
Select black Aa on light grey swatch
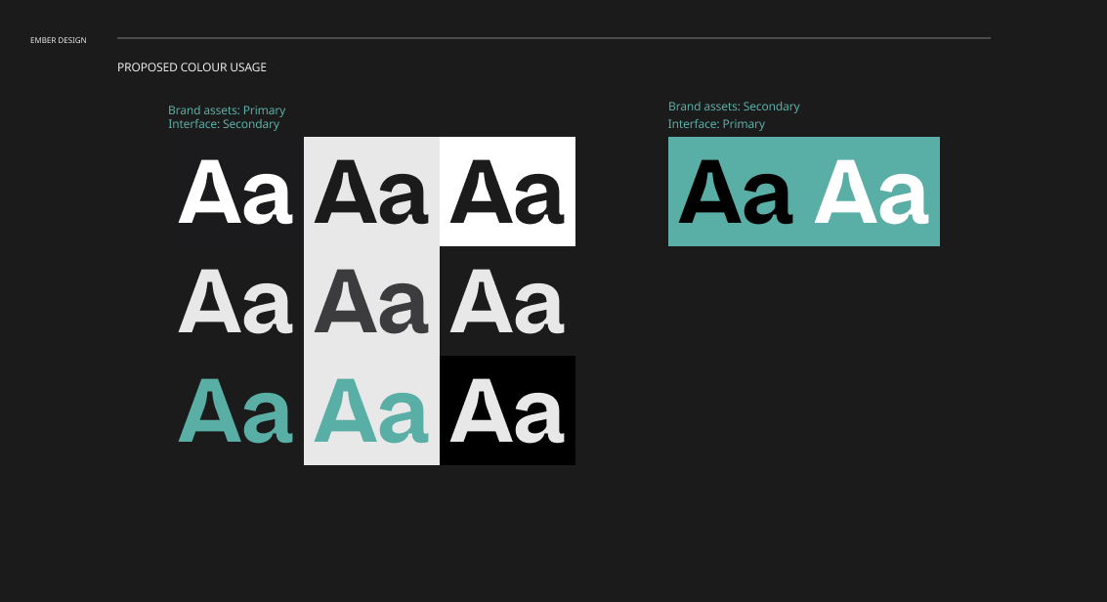click(x=371, y=192)
